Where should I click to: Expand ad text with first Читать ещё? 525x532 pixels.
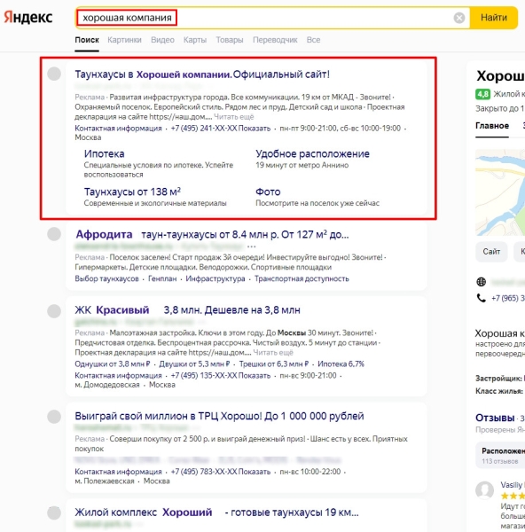tap(234, 117)
